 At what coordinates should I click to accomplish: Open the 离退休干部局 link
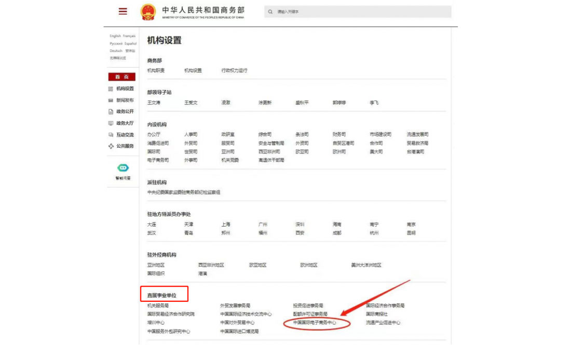(271, 160)
